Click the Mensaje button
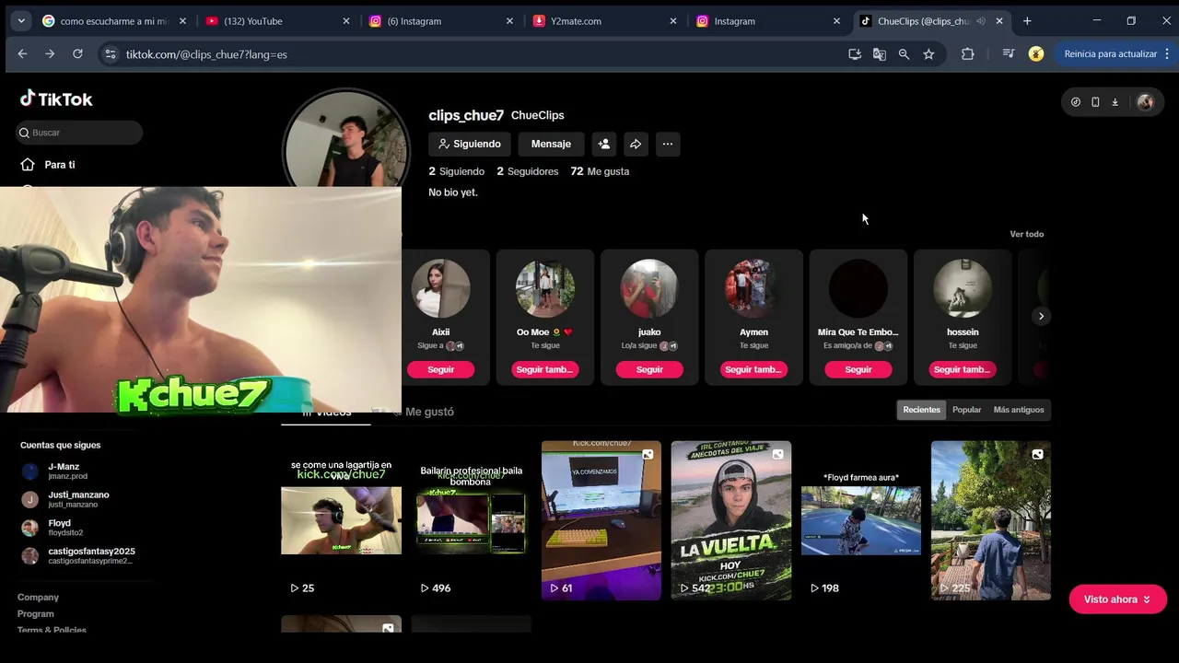The height and width of the screenshot is (663, 1179). 551,144
